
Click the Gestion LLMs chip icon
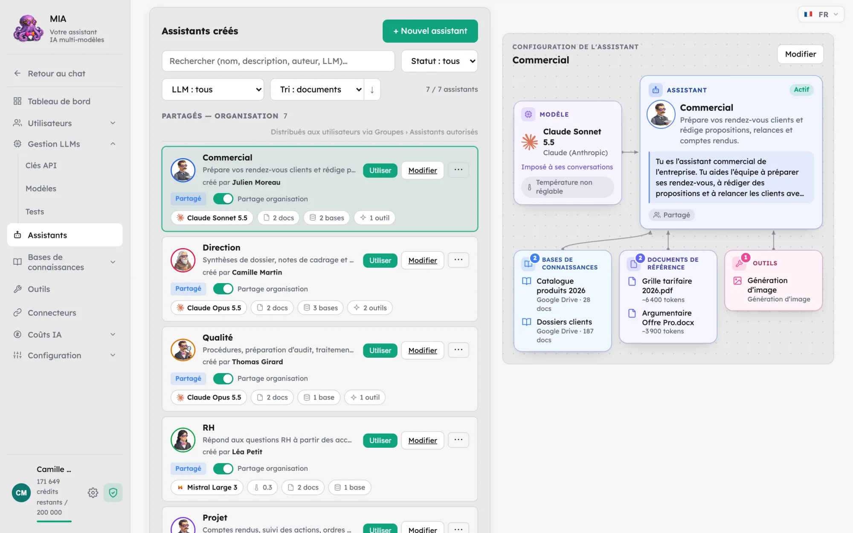17,144
